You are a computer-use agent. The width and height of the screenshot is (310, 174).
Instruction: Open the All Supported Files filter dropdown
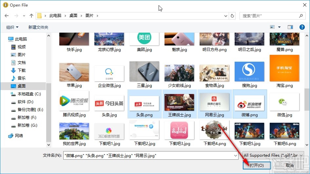(x=273, y=155)
